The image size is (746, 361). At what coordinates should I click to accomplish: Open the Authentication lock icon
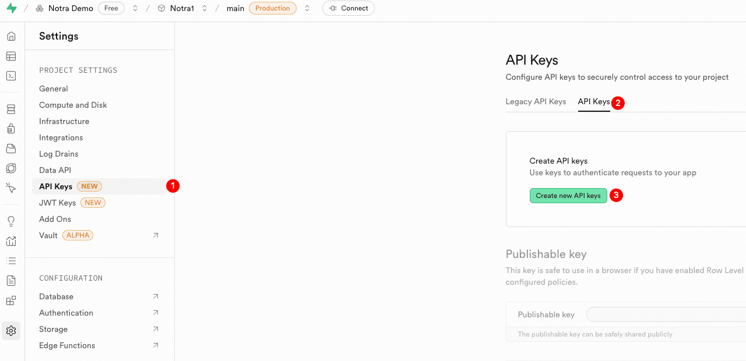11,129
